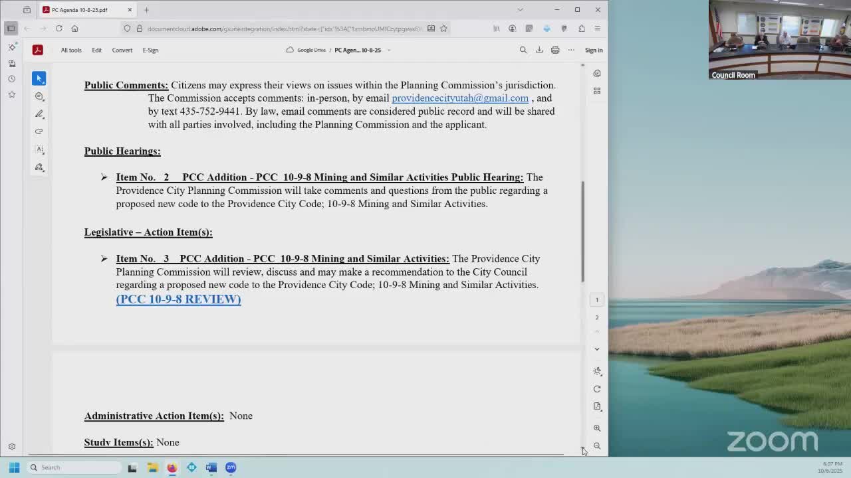Open the more options ellipsis menu
This screenshot has height=478, width=851.
(x=571, y=50)
